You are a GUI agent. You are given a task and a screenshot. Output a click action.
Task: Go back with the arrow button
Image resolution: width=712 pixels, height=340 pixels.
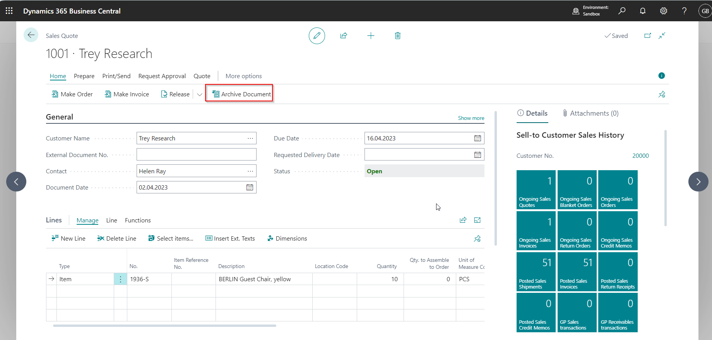pos(31,35)
